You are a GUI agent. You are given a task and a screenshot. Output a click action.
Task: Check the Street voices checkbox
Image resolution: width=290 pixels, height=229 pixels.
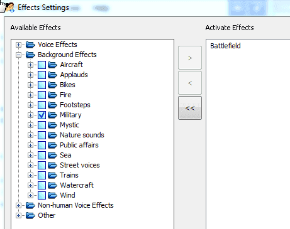[x=42, y=165]
